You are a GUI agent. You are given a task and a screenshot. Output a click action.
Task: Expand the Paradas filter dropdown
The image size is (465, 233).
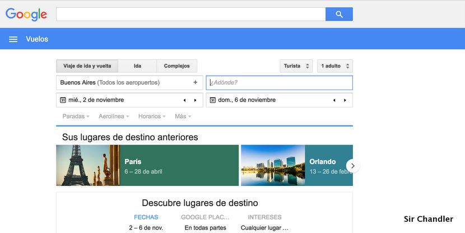click(x=76, y=116)
